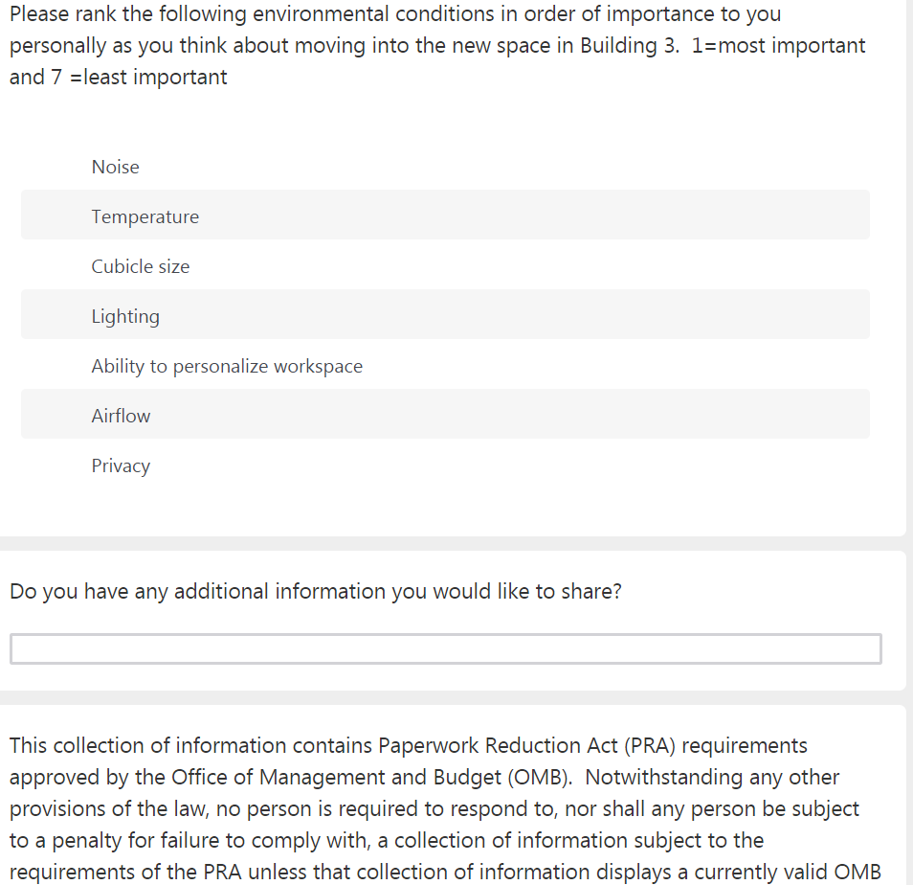The image size is (913, 885).
Task: Click the 'Building 3' text in question
Action: click(629, 45)
